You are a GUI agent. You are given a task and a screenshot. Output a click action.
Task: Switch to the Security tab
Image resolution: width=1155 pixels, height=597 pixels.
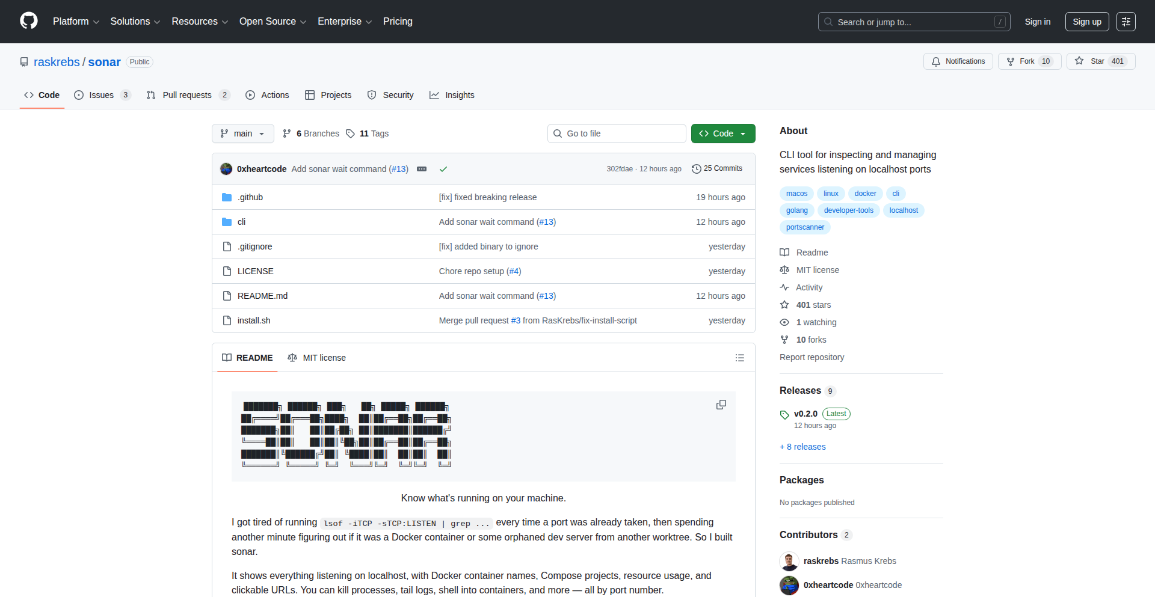tap(390, 95)
